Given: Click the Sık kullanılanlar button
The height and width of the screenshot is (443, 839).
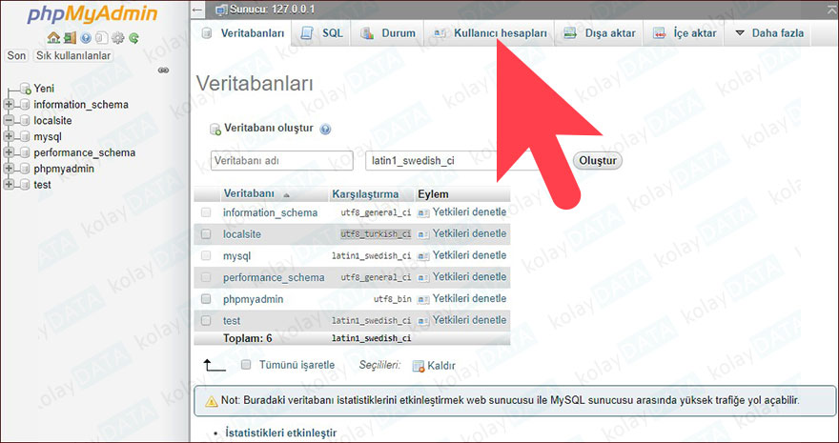Looking at the screenshot, I should pyautogui.click(x=73, y=55).
